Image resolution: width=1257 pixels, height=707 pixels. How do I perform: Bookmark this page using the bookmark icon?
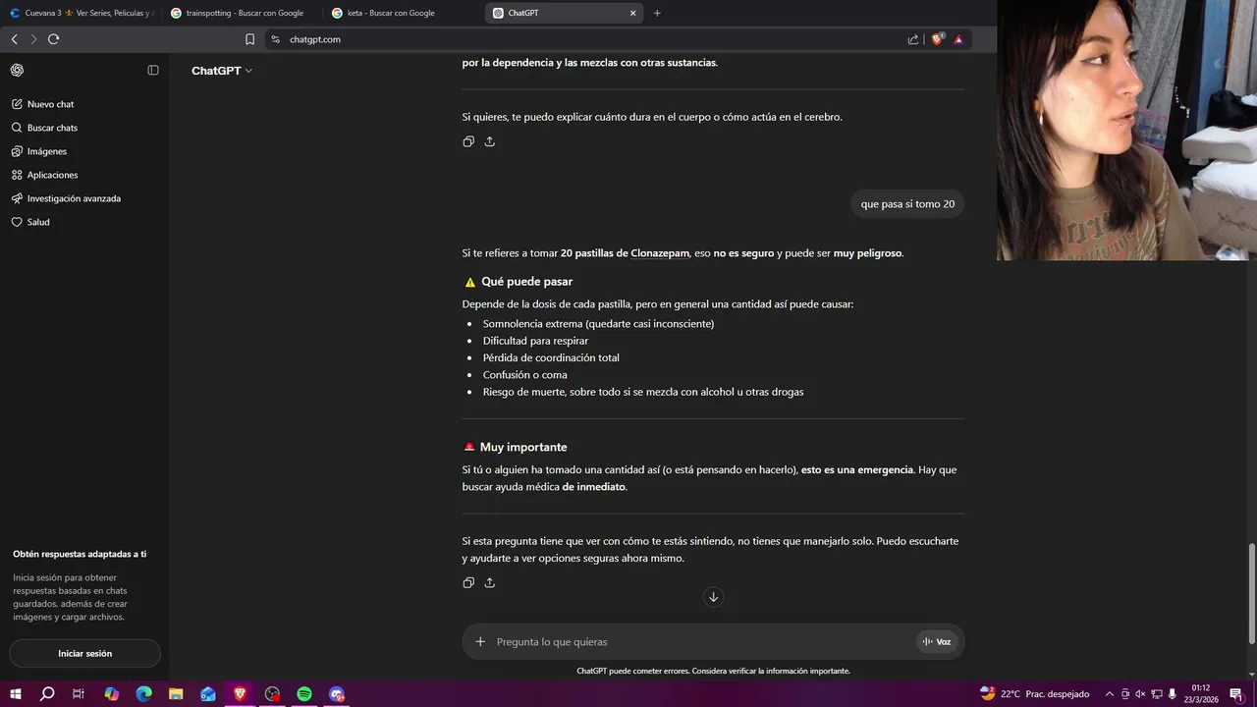pos(249,39)
